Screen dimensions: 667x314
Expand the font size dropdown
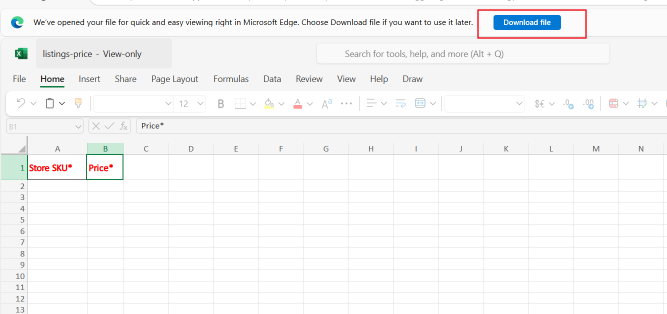[x=200, y=103]
